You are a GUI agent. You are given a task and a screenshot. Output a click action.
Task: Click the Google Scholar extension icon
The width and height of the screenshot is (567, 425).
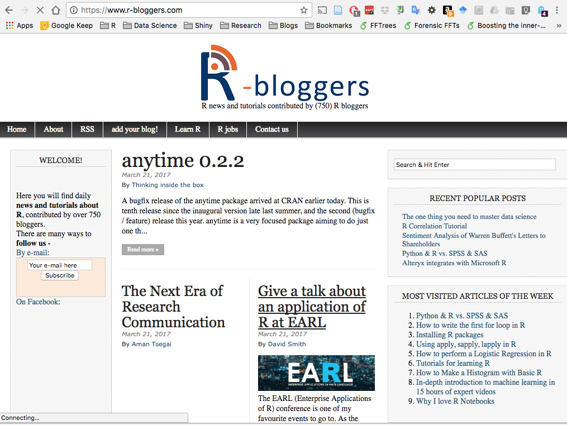(x=463, y=10)
